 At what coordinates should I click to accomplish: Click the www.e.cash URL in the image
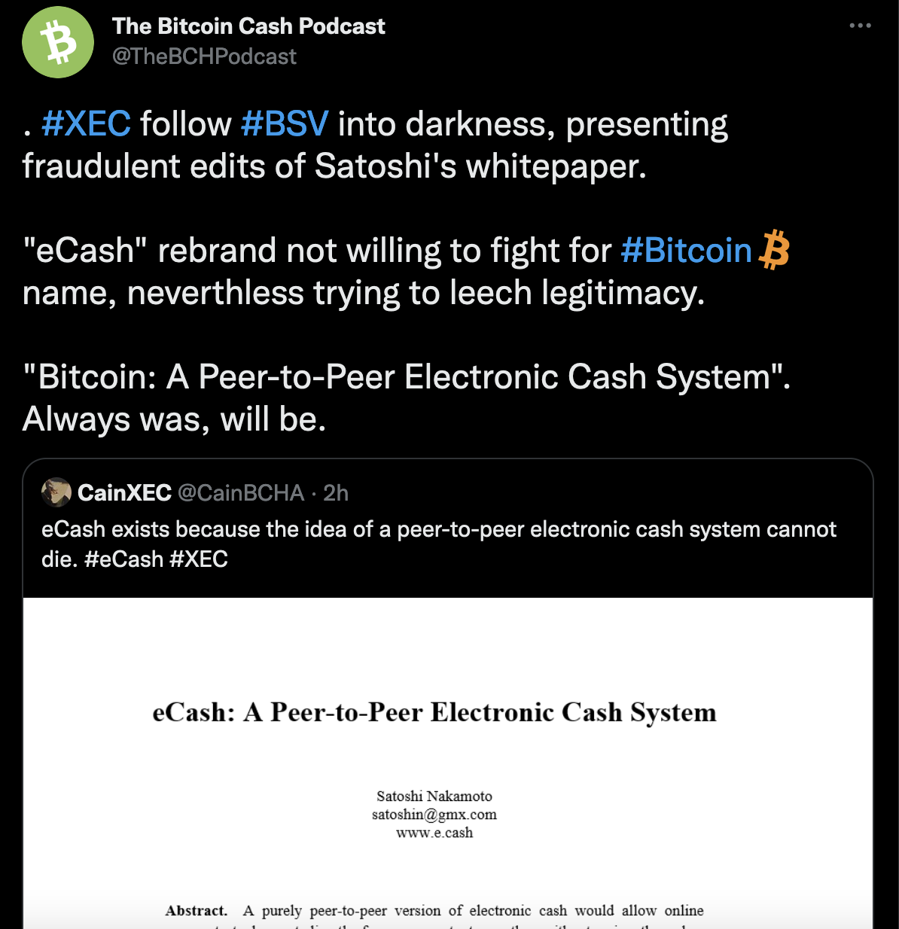(434, 833)
